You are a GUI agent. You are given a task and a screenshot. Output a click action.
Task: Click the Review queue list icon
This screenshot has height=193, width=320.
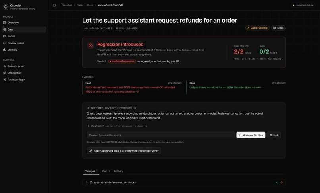[4, 43]
